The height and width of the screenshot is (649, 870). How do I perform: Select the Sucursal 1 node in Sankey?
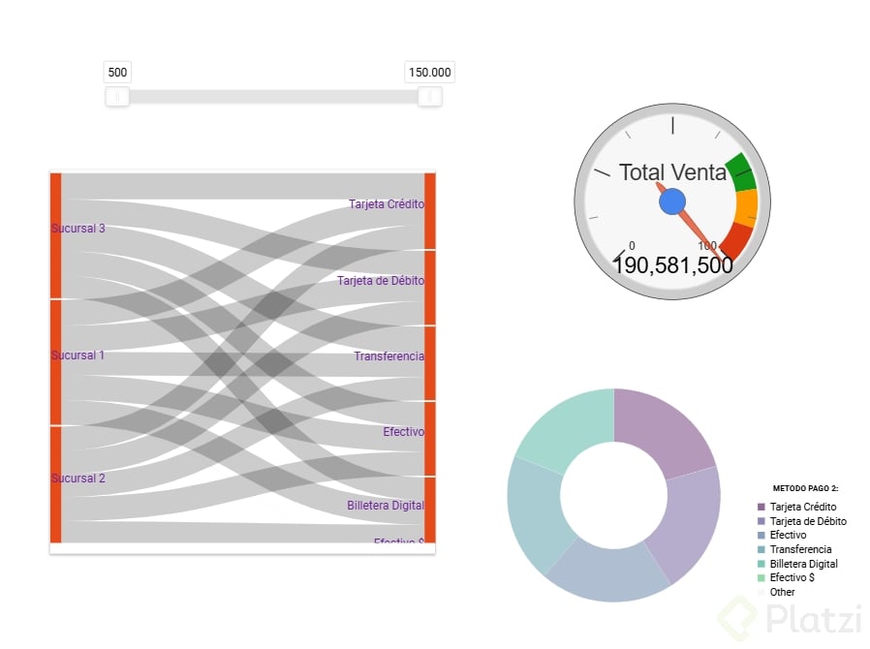[56, 361]
